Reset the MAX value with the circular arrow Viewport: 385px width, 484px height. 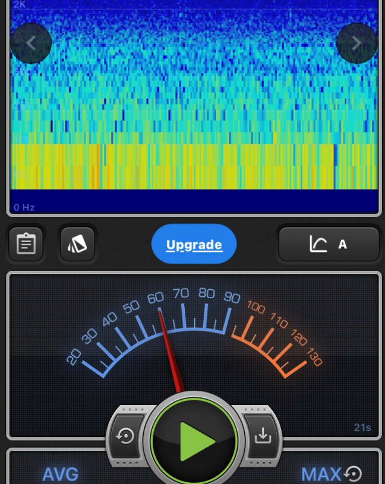click(x=354, y=473)
